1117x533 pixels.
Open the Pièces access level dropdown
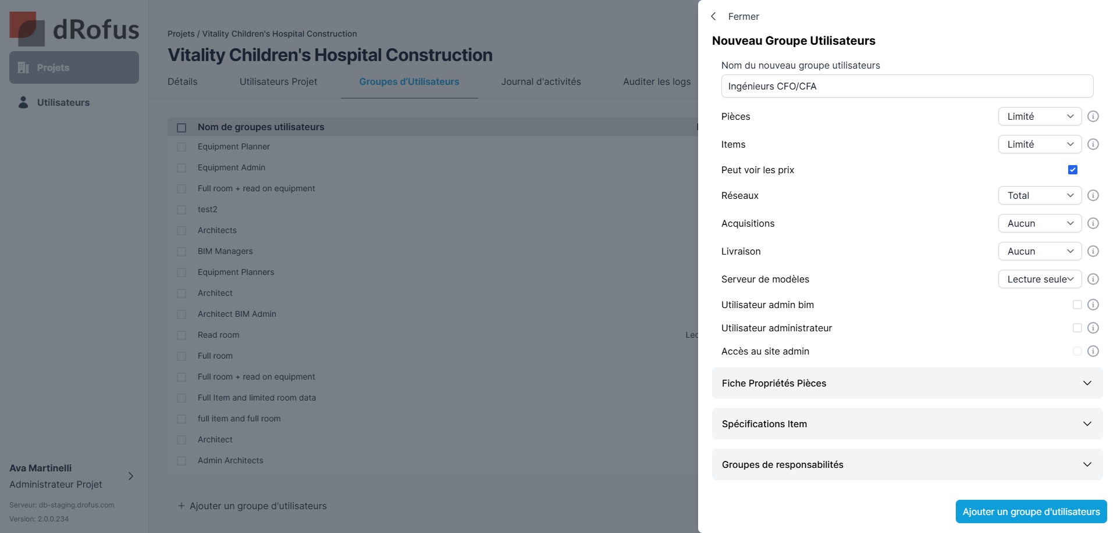[x=1040, y=116]
